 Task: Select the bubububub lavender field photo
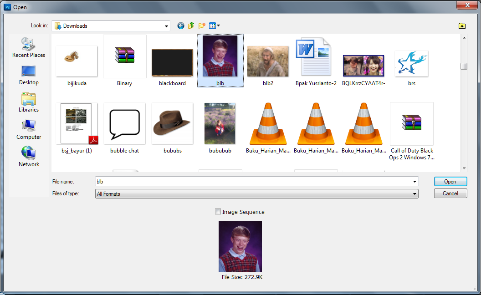[220, 128]
